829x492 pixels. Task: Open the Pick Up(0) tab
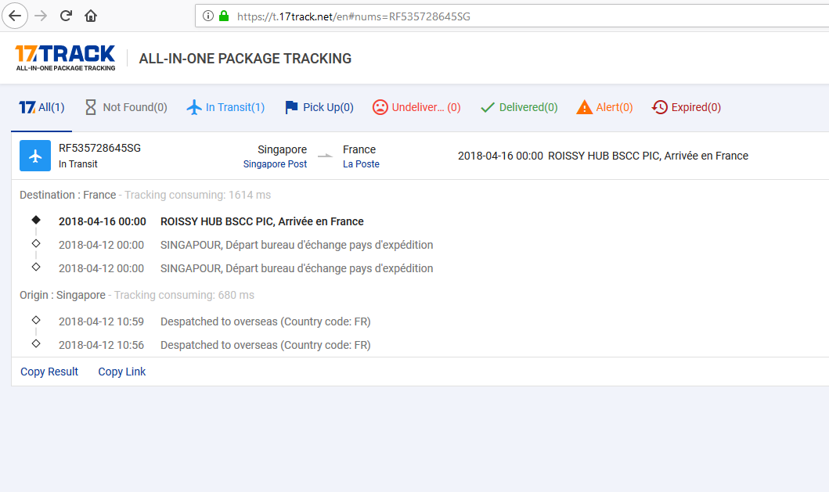coord(319,107)
